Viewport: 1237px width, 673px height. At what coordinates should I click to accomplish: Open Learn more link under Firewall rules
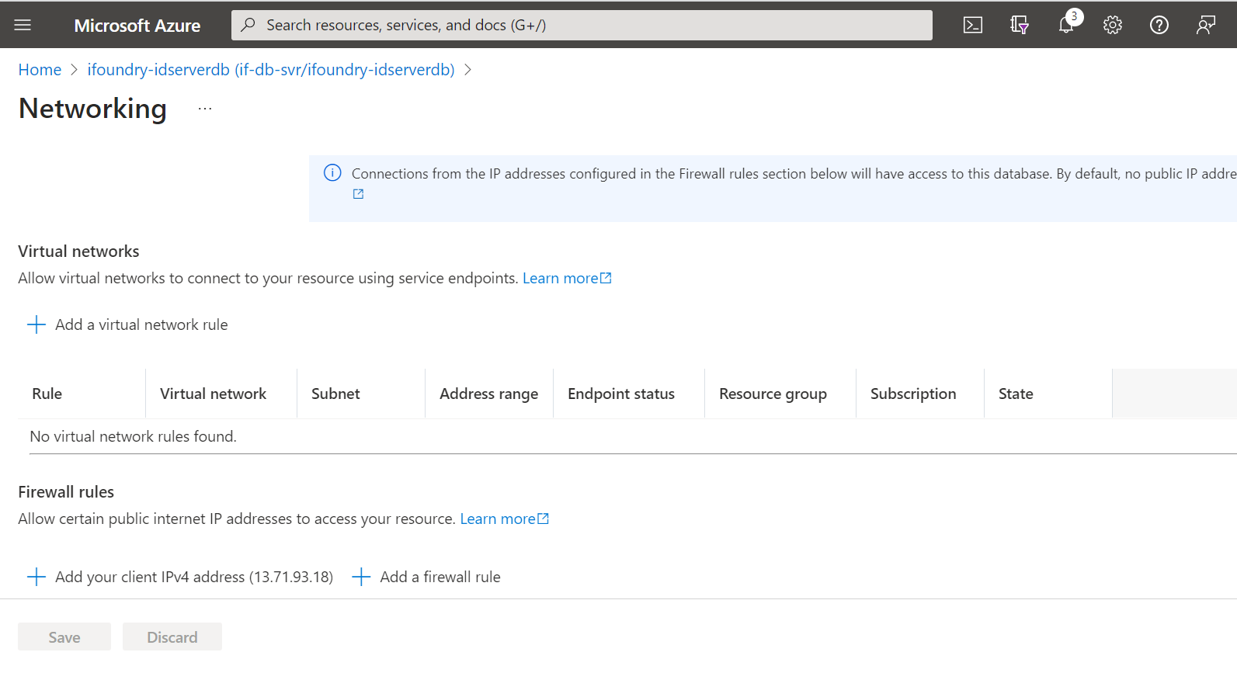point(505,519)
